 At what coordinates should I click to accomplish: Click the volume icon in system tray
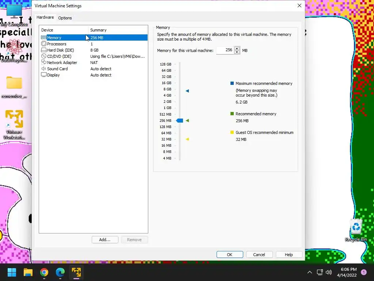click(x=329, y=272)
